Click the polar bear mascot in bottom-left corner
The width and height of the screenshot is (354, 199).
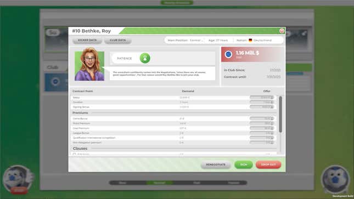point(18,179)
